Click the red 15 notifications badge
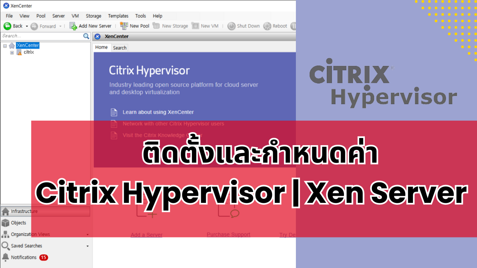Screen dimensions: 477x268 tap(44, 257)
